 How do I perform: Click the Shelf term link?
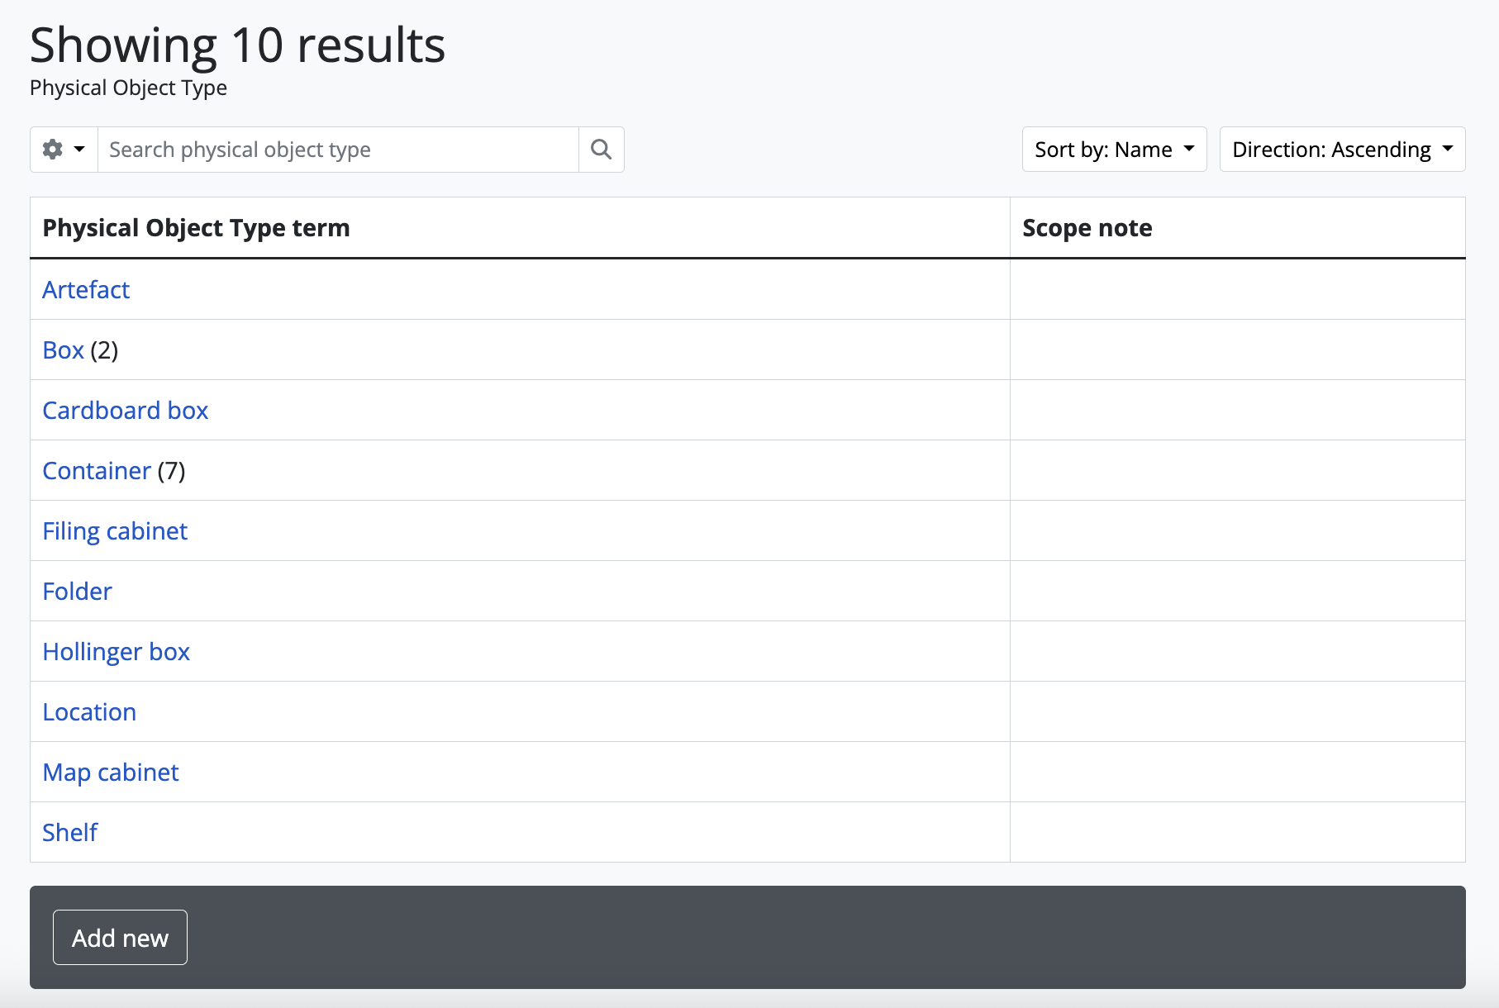coord(70,833)
